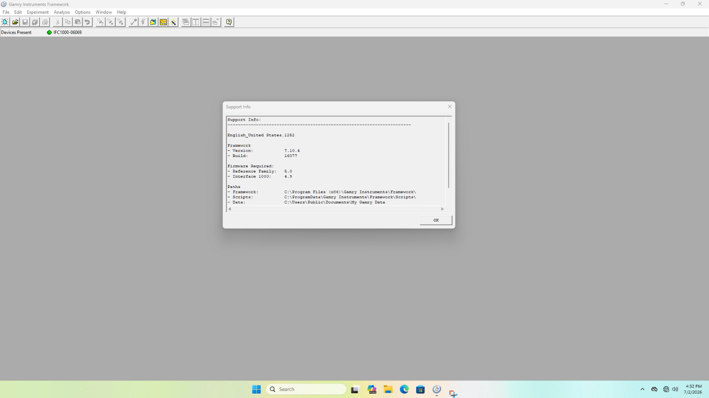709x398 pixels.
Task: Click the 'Devices Present' label
Action: coord(16,32)
